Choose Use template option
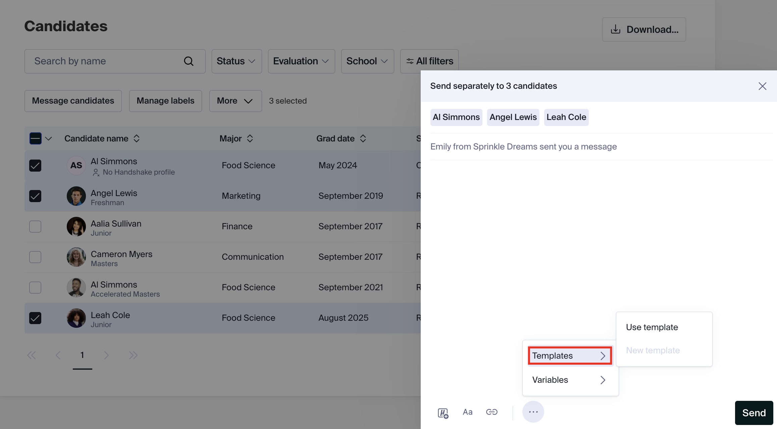 tap(652, 327)
